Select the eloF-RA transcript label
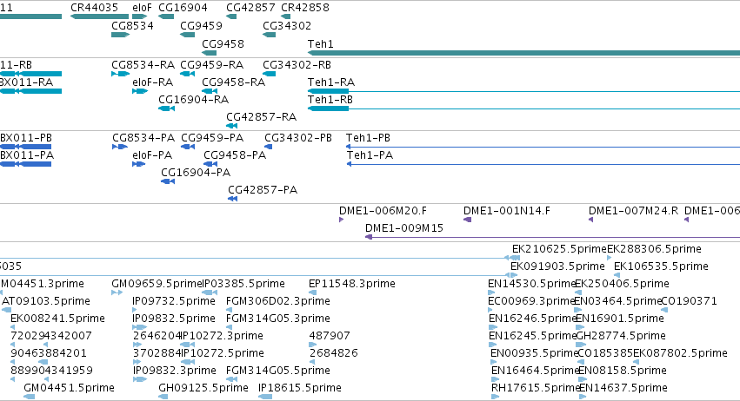Screen dimensions: 740x401 click(x=152, y=82)
